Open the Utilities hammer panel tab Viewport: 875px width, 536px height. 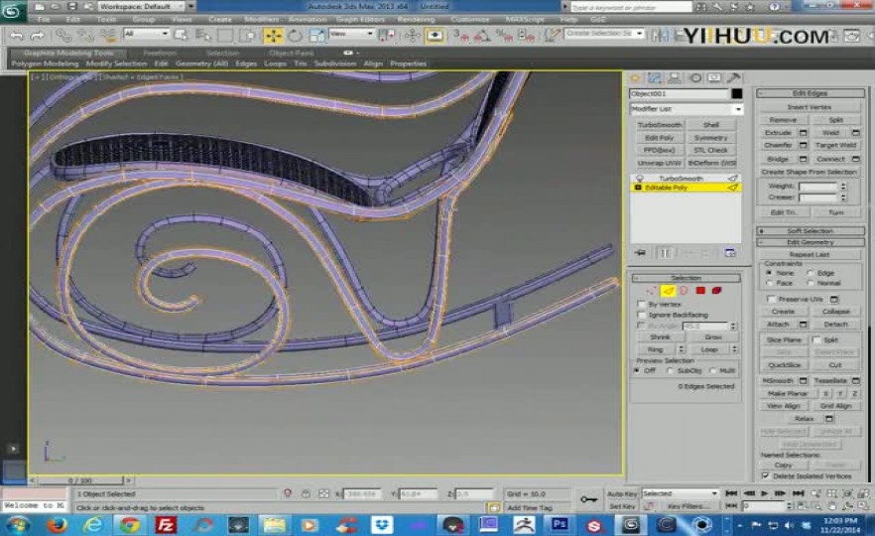(x=734, y=78)
